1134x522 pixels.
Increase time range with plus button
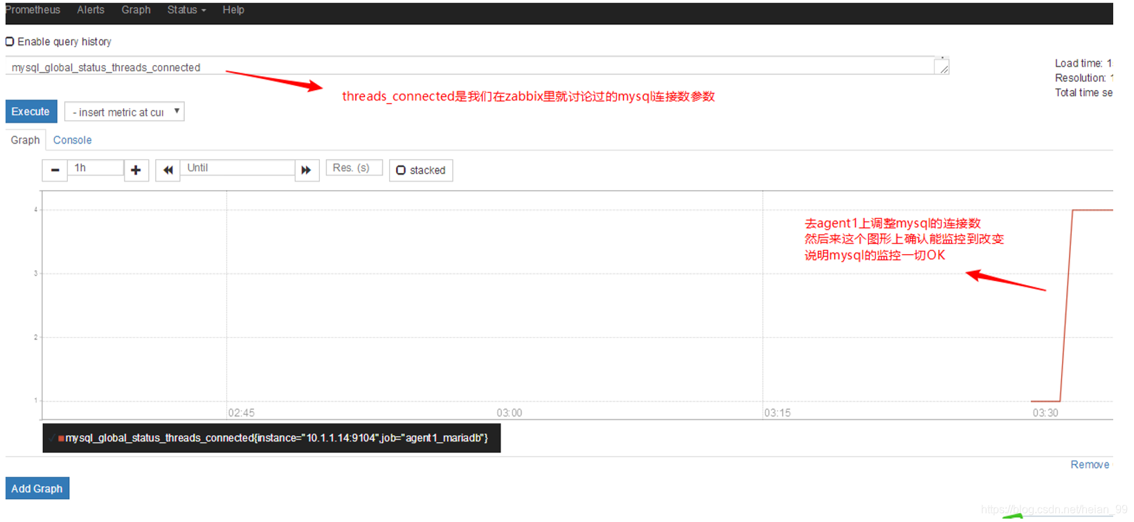(x=136, y=170)
